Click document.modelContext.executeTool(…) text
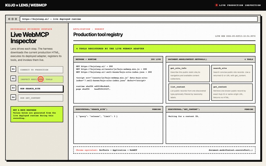Screen dimensions: 266x166 [231, 150]
